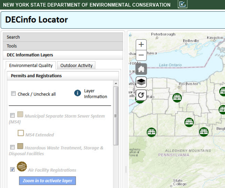This screenshot has height=188, width=225.
Task: Click the layer list scrollbar thumb
Action: tap(116, 116)
